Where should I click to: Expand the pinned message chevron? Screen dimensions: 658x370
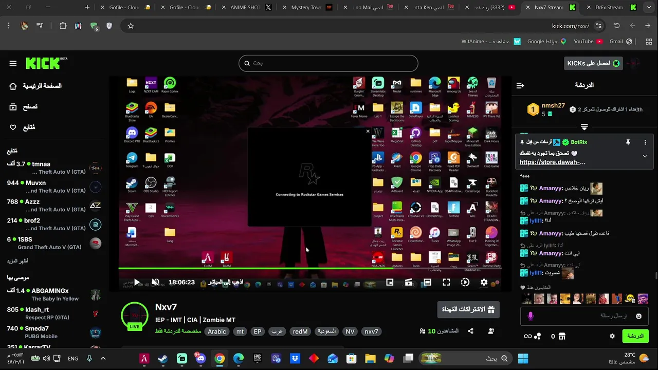click(645, 156)
